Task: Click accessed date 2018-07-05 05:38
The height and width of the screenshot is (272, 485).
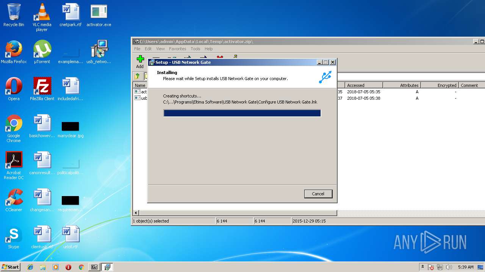Action: click(x=364, y=98)
